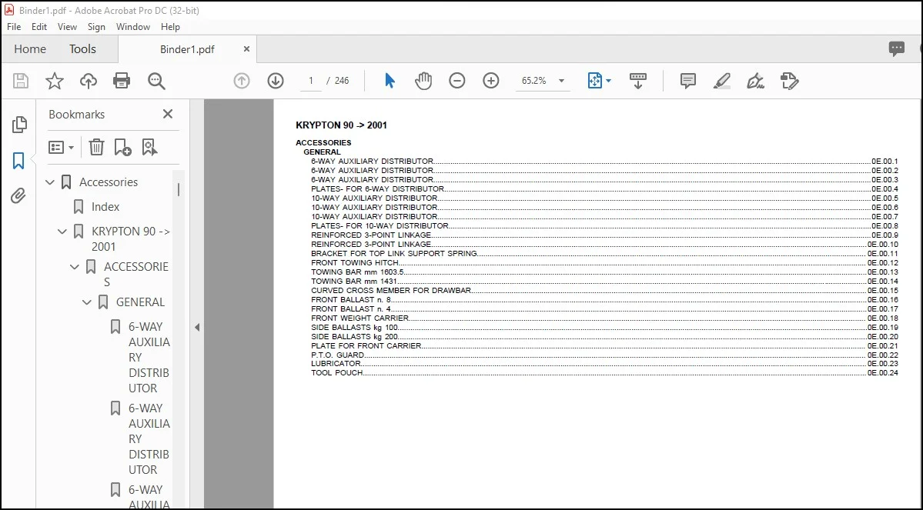Add a comment sticky note

(687, 81)
